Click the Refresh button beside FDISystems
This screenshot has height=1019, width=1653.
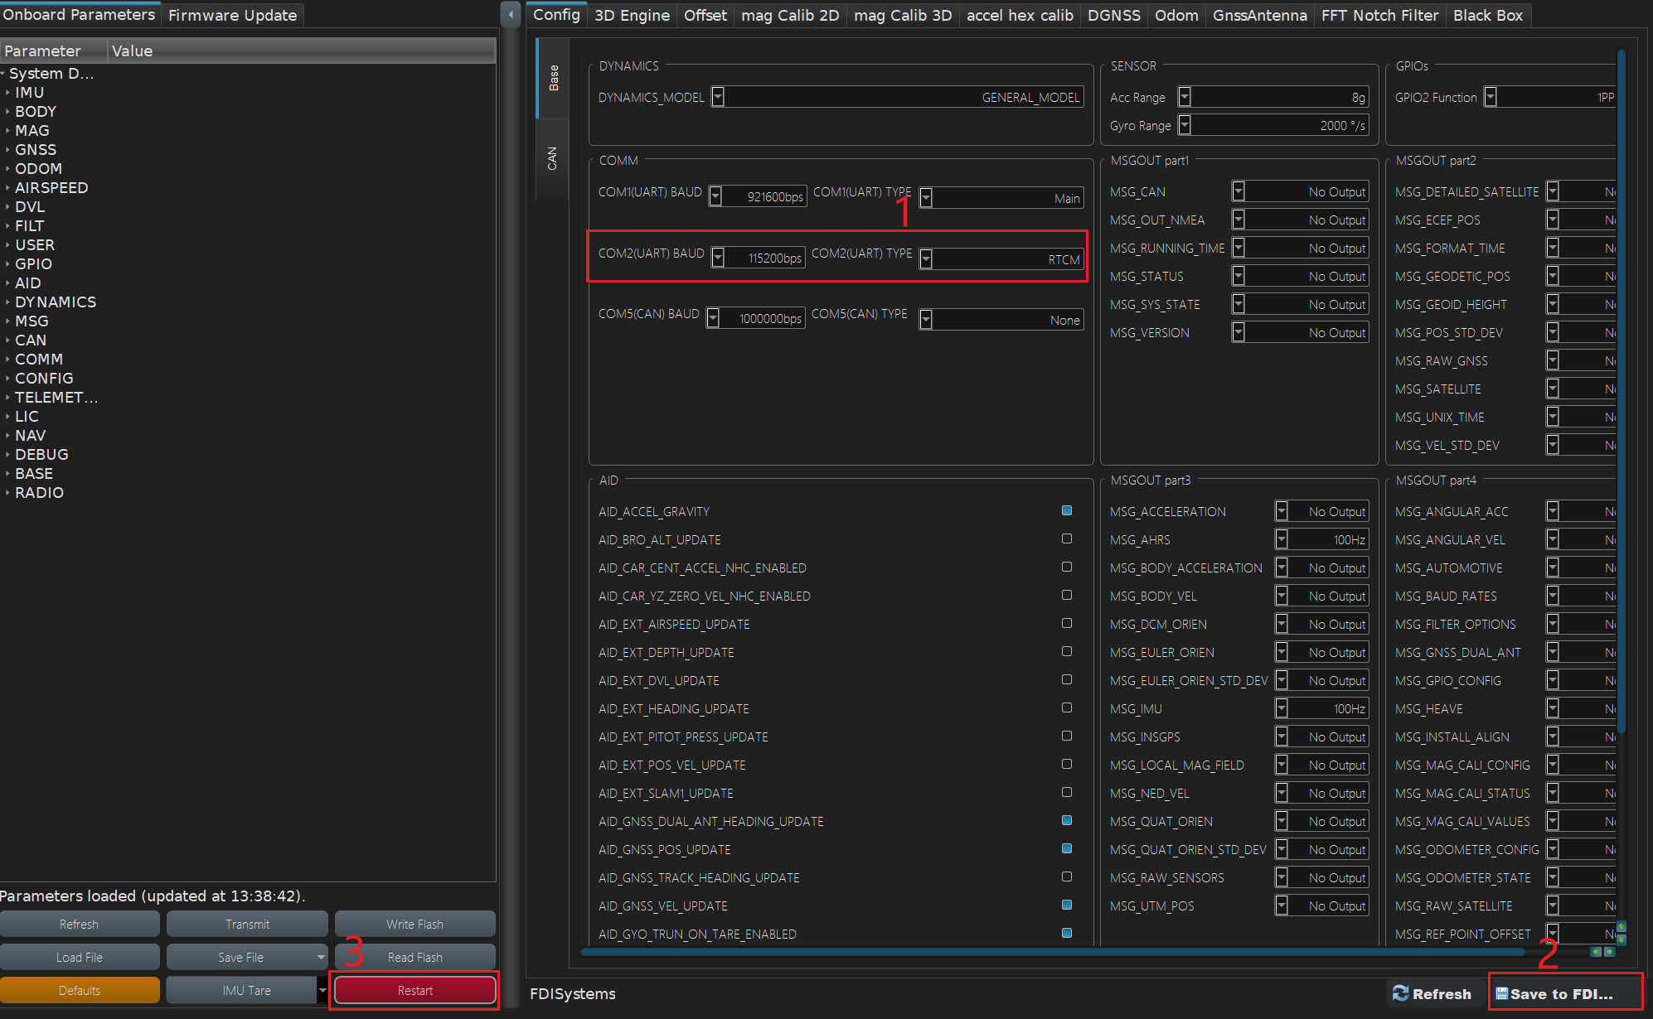1432,993
